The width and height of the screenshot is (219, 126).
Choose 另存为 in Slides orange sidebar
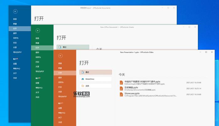(61, 82)
